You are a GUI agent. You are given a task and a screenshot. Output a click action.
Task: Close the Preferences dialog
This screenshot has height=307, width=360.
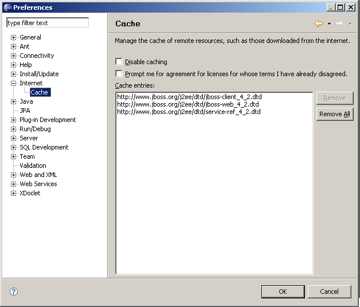click(x=351, y=7)
